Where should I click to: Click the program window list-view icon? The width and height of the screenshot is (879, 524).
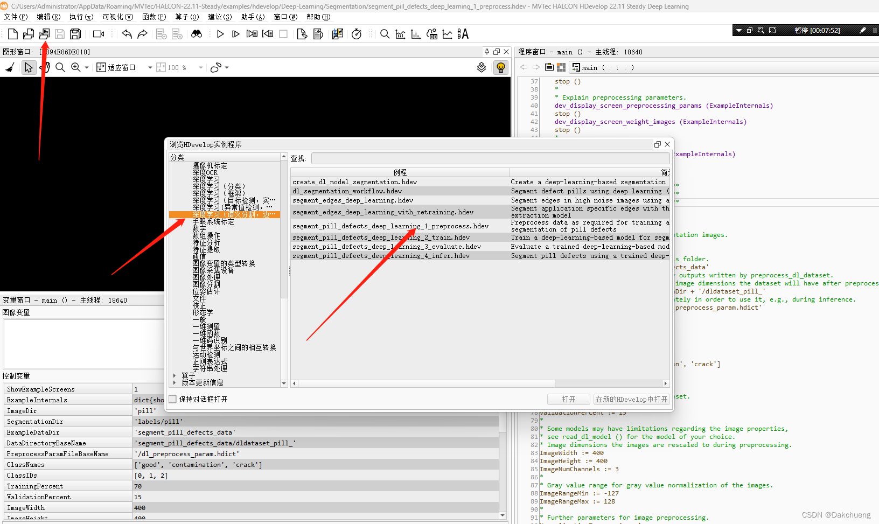pos(549,67)
